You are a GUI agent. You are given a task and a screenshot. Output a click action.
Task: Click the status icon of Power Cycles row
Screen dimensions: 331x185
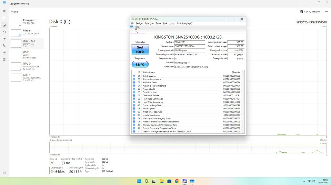134,109
